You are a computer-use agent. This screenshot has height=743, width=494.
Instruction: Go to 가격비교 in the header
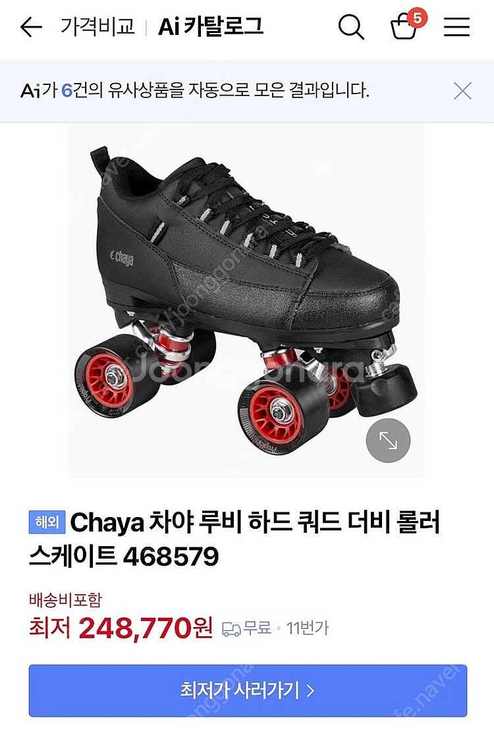coord(97,26)
